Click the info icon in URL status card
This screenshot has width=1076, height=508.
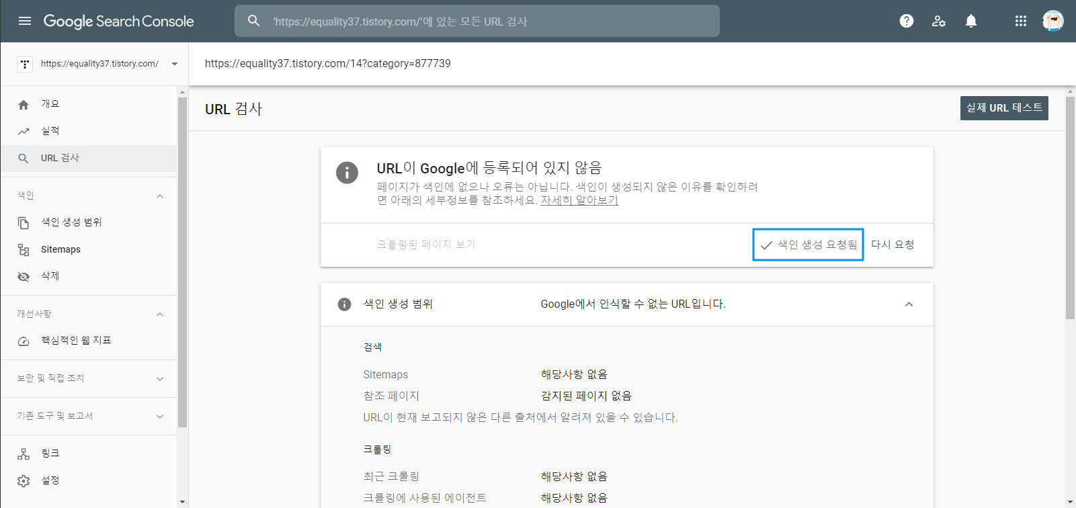pos(347,173)
